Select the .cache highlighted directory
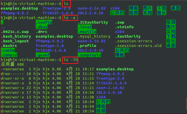 tap(8, 50)
